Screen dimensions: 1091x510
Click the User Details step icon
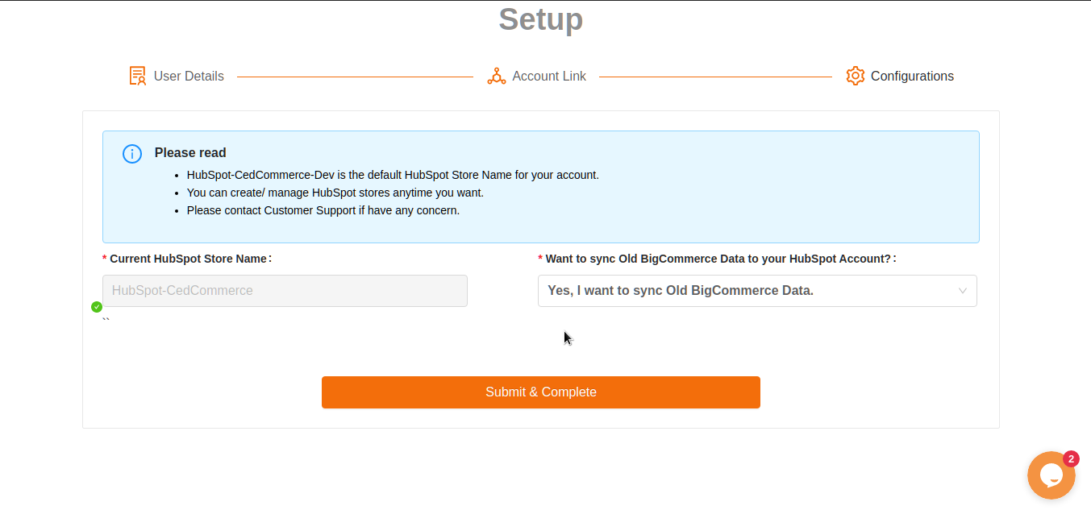pos(138,76)
